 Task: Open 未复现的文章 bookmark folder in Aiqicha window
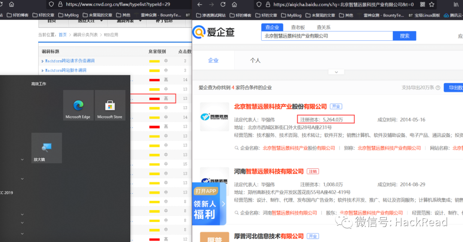pyautogui.click(x=320, y=15)
